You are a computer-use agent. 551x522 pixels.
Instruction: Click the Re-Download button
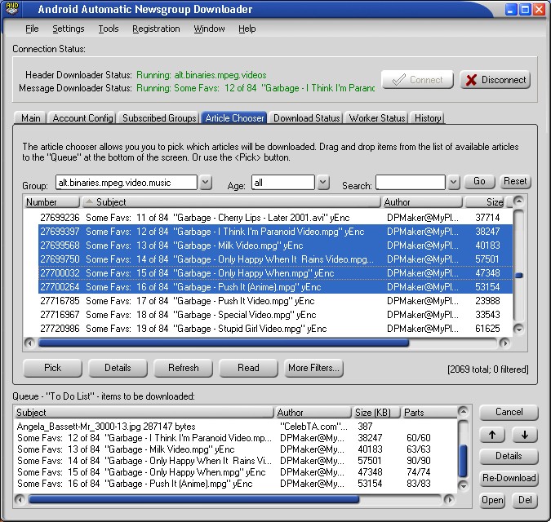(509, 478)
